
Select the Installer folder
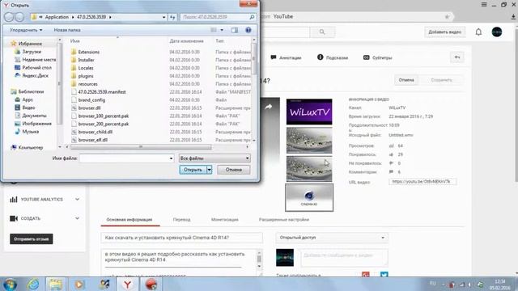pyautogui.click(x=86, y=60)
